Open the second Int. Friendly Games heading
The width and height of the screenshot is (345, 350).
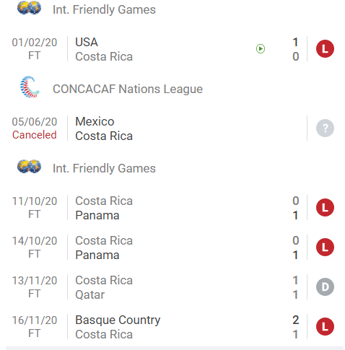click(104, 168)
